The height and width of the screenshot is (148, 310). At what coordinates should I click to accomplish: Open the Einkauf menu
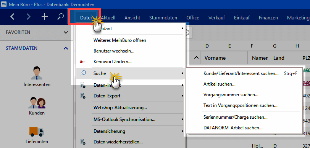(x=242, y=18)
